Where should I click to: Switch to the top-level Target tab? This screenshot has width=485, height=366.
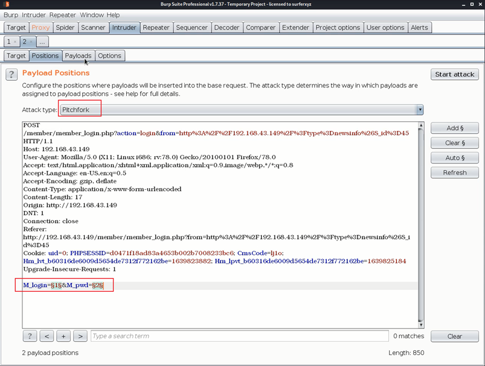(x=16, y=28)
